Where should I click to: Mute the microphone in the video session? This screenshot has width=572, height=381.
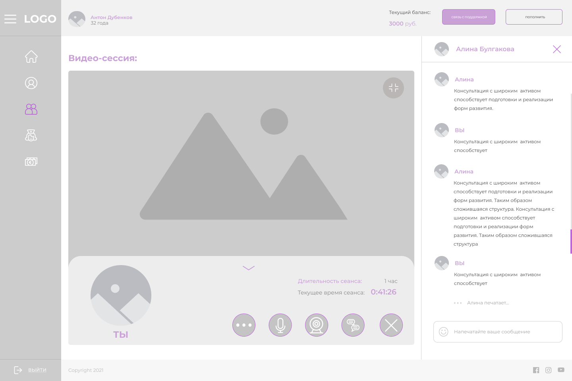pyautogui.click(x=280, y=325)
